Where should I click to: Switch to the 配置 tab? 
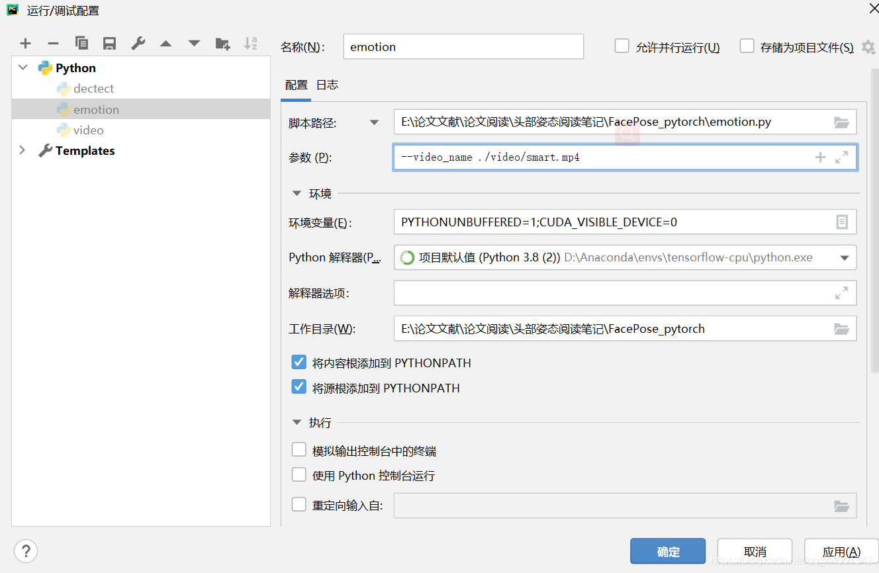coord(297,85)
